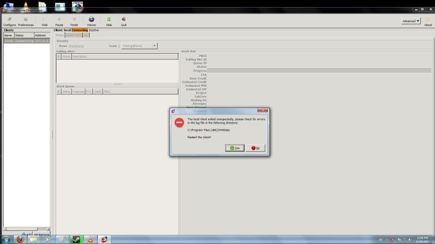Click the clients list horizontal scrollbar
The height and width of the screenshot is (244, 435).
point(27,229)
